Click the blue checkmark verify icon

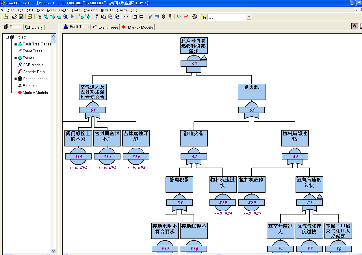pyautogui.click(x=150, y=17)
